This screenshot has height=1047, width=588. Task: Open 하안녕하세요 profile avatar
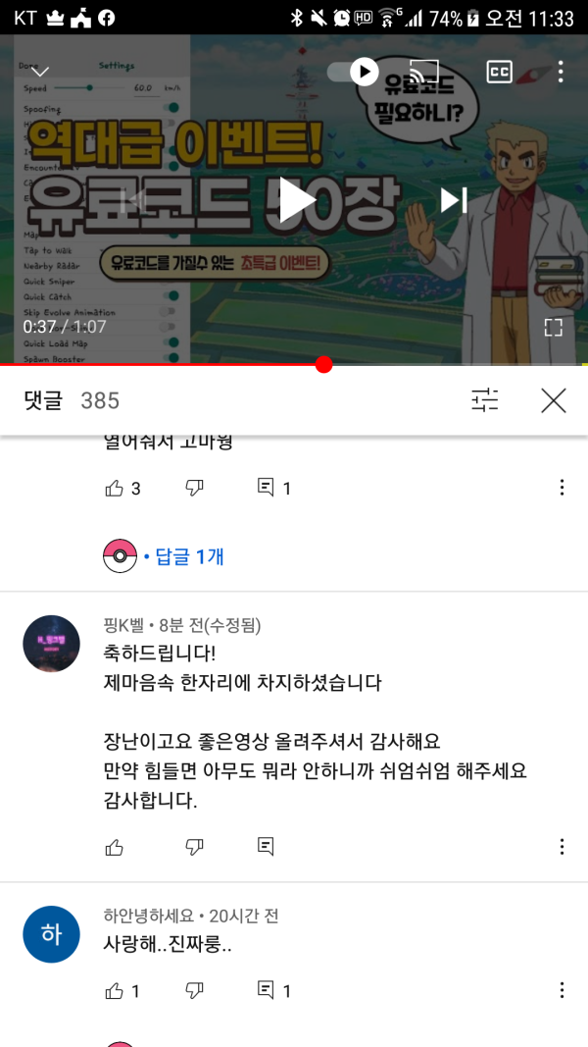click(51, 934)
